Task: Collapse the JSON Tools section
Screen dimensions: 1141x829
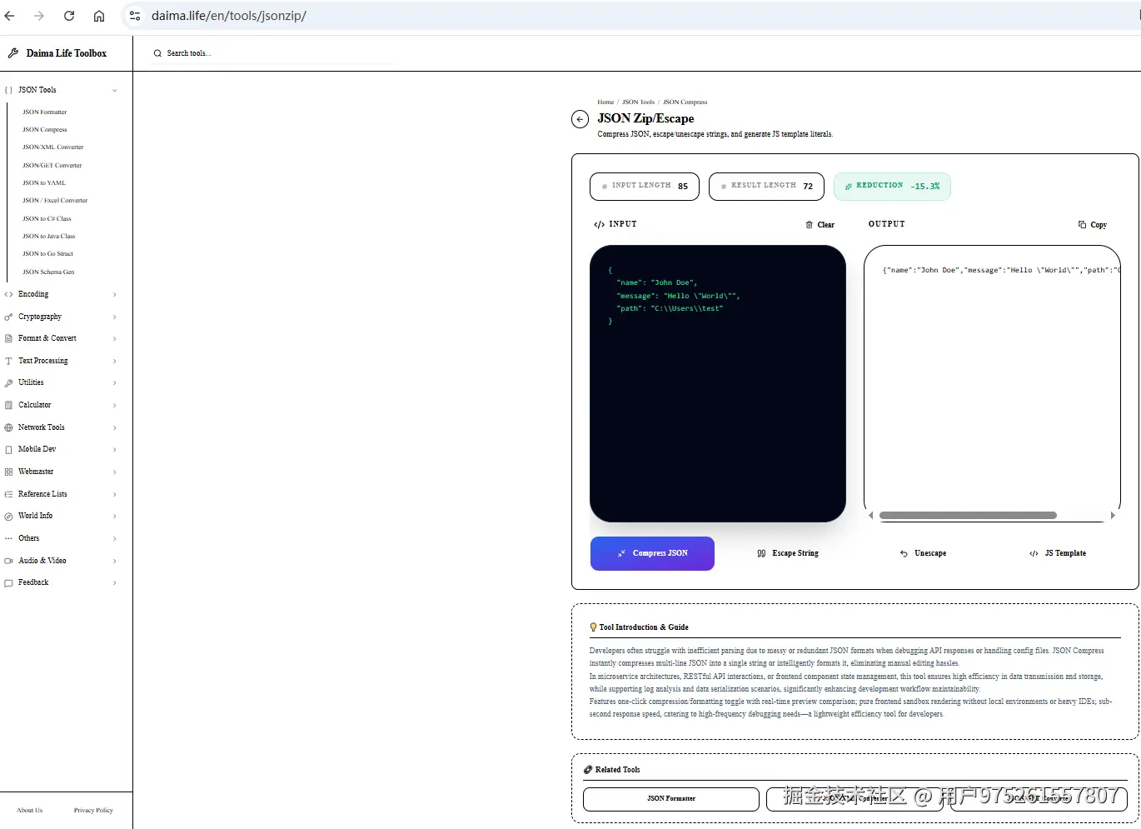Action: [61, 90]
